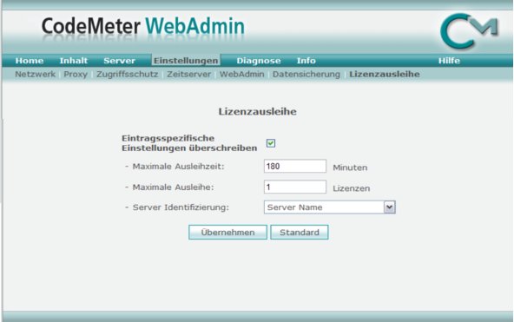Click the Lizenzen unit label
514x322 pixels.
pyautogui.click(x=352, y=188)
